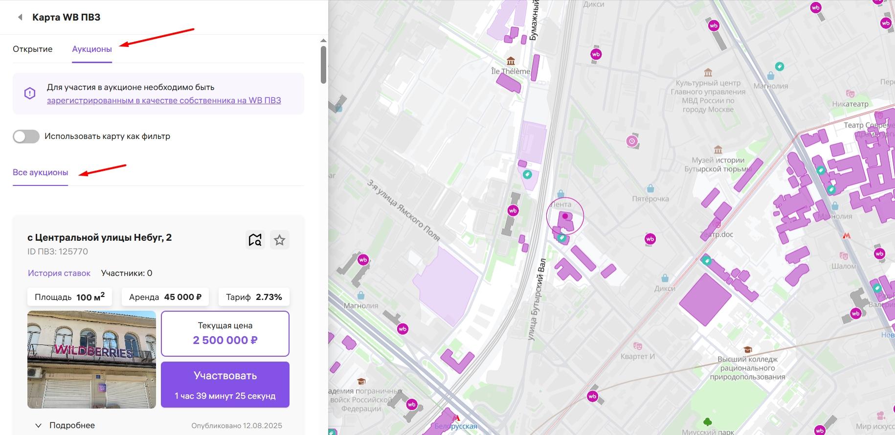Click the Аренда 45 000 ₽ chip

click(x=165, y=297)
